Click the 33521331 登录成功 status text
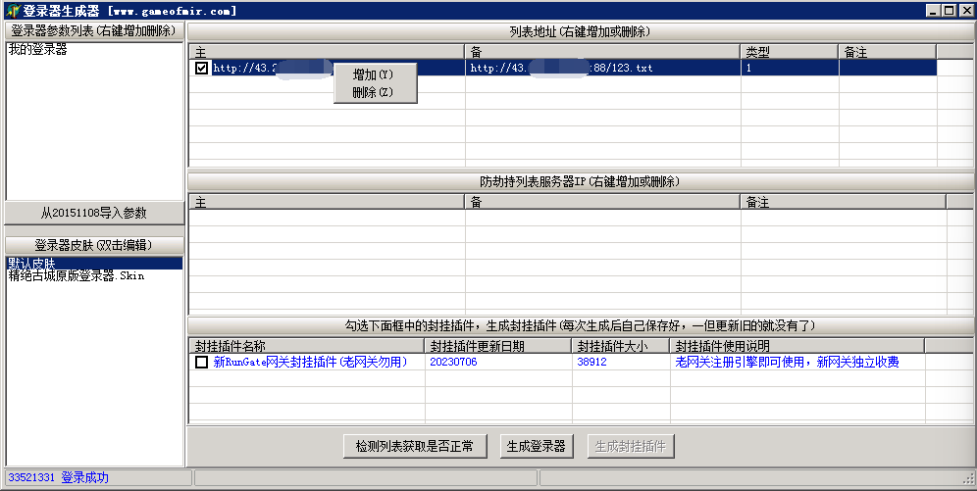 [x=59, y=478]
